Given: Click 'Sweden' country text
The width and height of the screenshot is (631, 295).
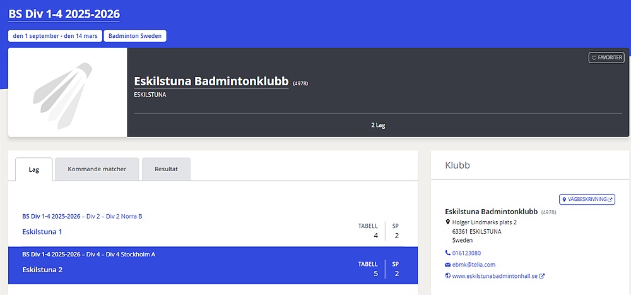Looking at the screenshot, I should point(463,241).
